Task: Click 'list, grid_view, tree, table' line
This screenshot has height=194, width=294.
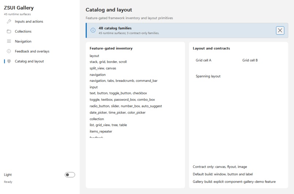Action: click(108, 125)
